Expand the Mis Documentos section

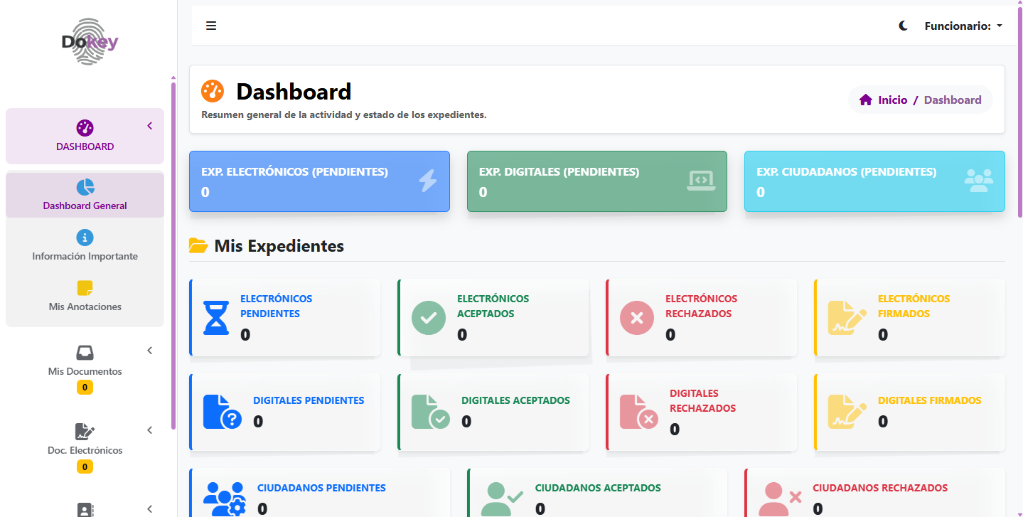tap(149, 350)
